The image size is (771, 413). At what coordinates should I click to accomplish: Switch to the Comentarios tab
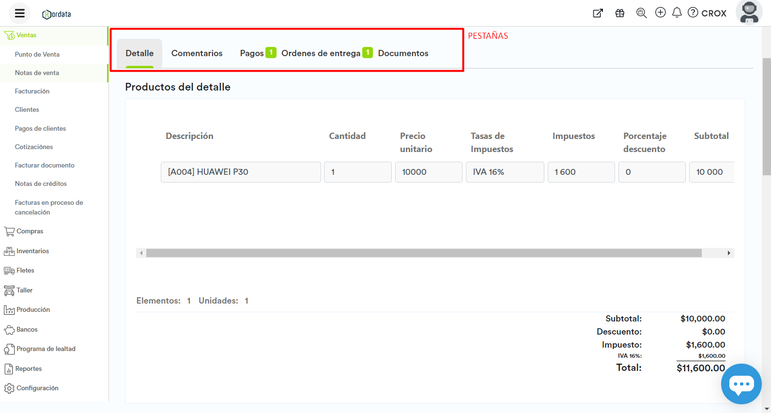(197, 53)
